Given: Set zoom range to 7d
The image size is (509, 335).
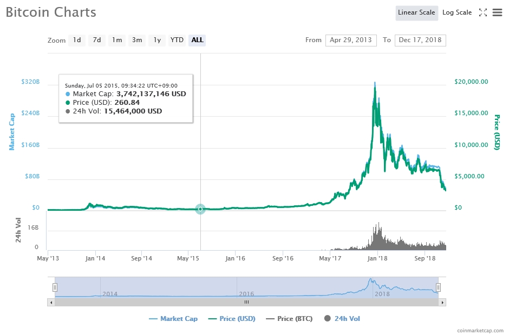Looking at the screenshot, I should pos(97,40).
